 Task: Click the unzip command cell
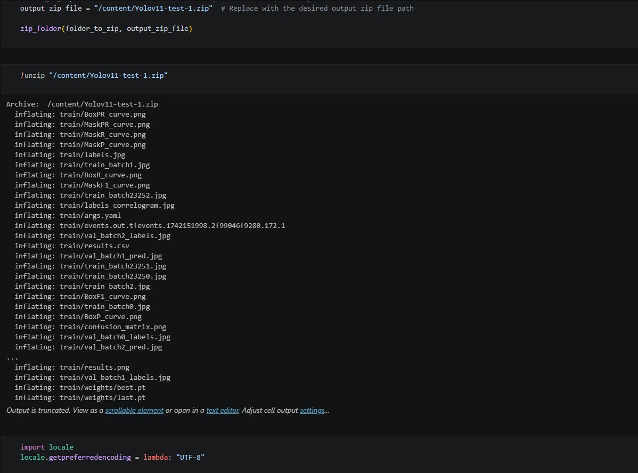(320, 79)
